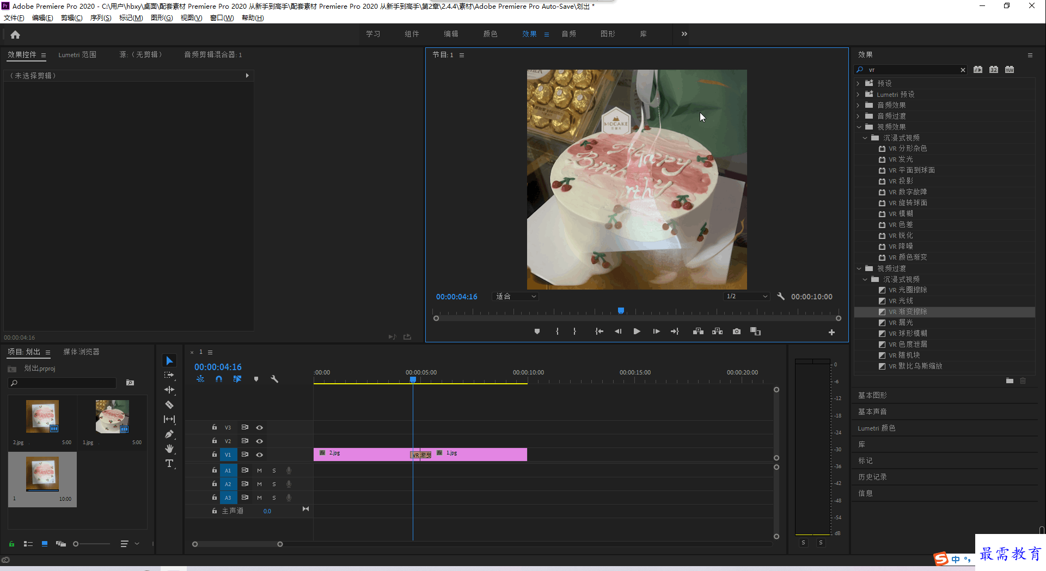The width and height of the screenshot is (1046, 571).
Task: Collapse the 视频过渡 folder
Action: click(859, 268)
